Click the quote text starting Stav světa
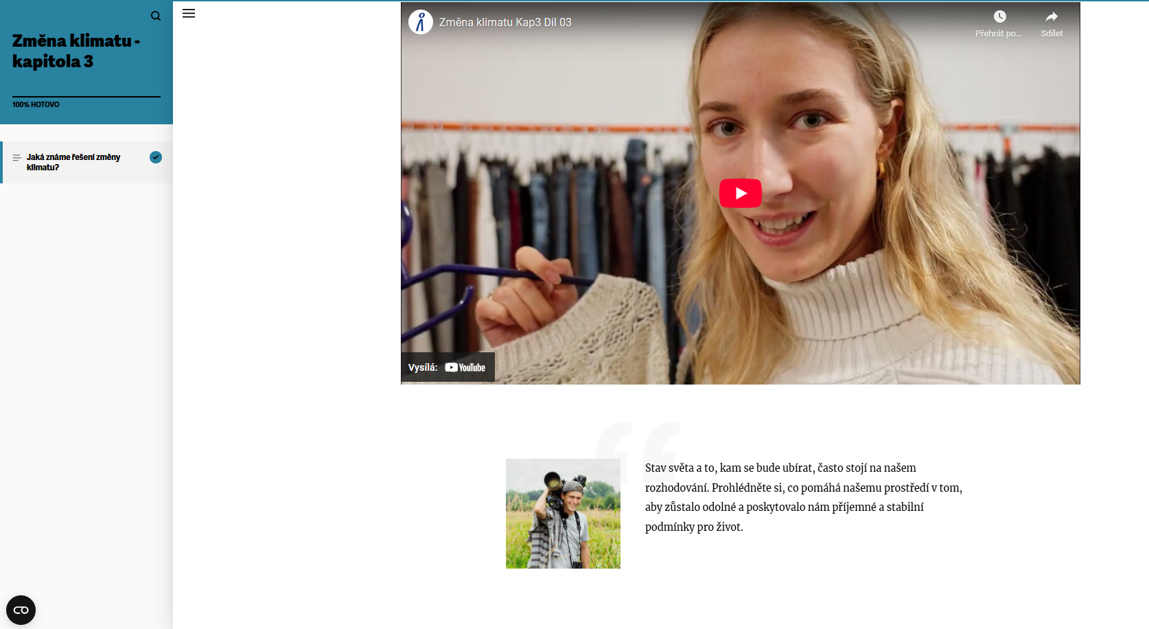Viewport: 1149px width, 629px height. (804, 497)
